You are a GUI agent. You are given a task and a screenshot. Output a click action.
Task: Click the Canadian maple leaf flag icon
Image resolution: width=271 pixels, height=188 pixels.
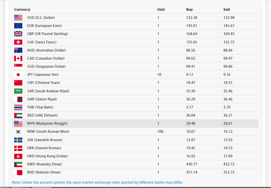tap(18, 58)
